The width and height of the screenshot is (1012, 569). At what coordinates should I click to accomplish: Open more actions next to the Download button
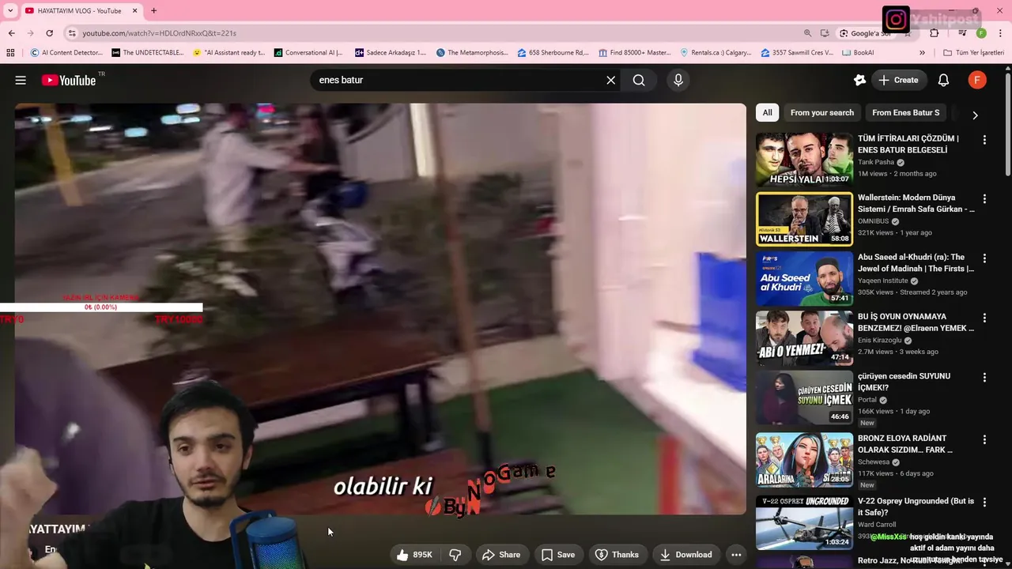736,555
